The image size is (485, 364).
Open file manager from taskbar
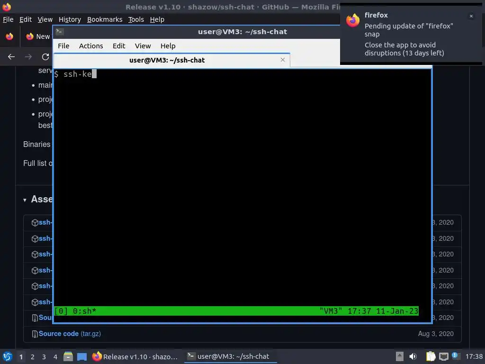[68, 356]
